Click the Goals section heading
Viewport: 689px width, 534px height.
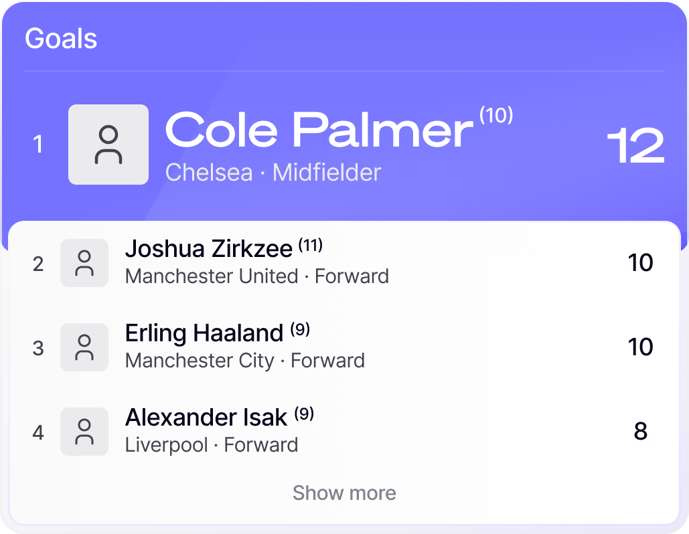[x=61, y=39]
